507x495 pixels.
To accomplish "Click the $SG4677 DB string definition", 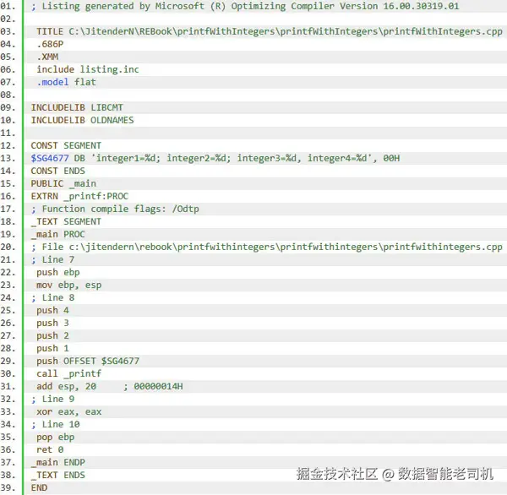I will 215,158.
